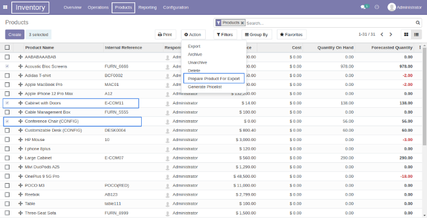Toggle the select-all header checkbox
Viewport: 427px width, 218px height.
[x=7, y=47]
